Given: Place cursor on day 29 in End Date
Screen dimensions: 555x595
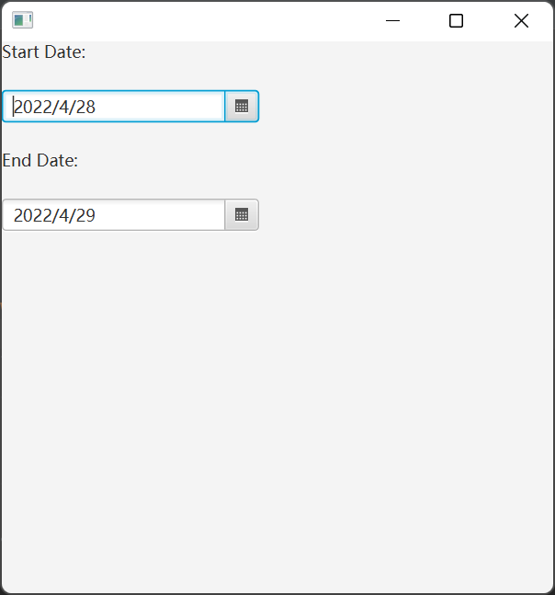Looking at the screenshot, I should [x=85, y=215].
